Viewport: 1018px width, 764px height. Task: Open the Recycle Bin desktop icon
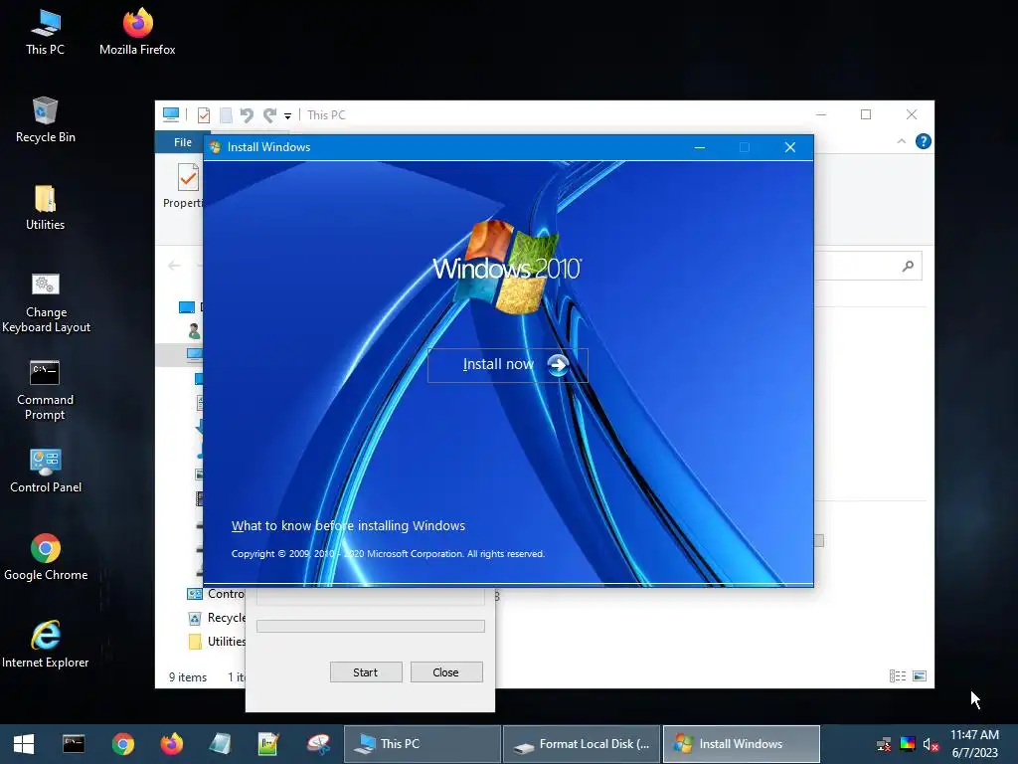click(x=46, y=119)
